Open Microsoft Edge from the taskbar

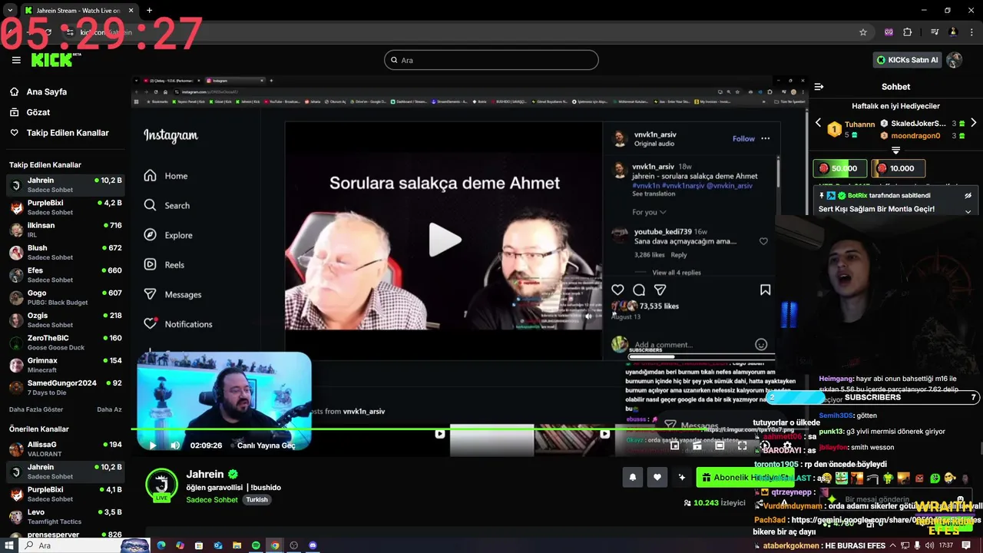point(161,545)
